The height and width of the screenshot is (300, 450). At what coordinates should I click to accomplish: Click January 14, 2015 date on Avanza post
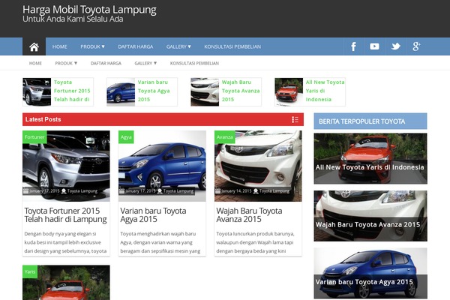coord(236,191)
